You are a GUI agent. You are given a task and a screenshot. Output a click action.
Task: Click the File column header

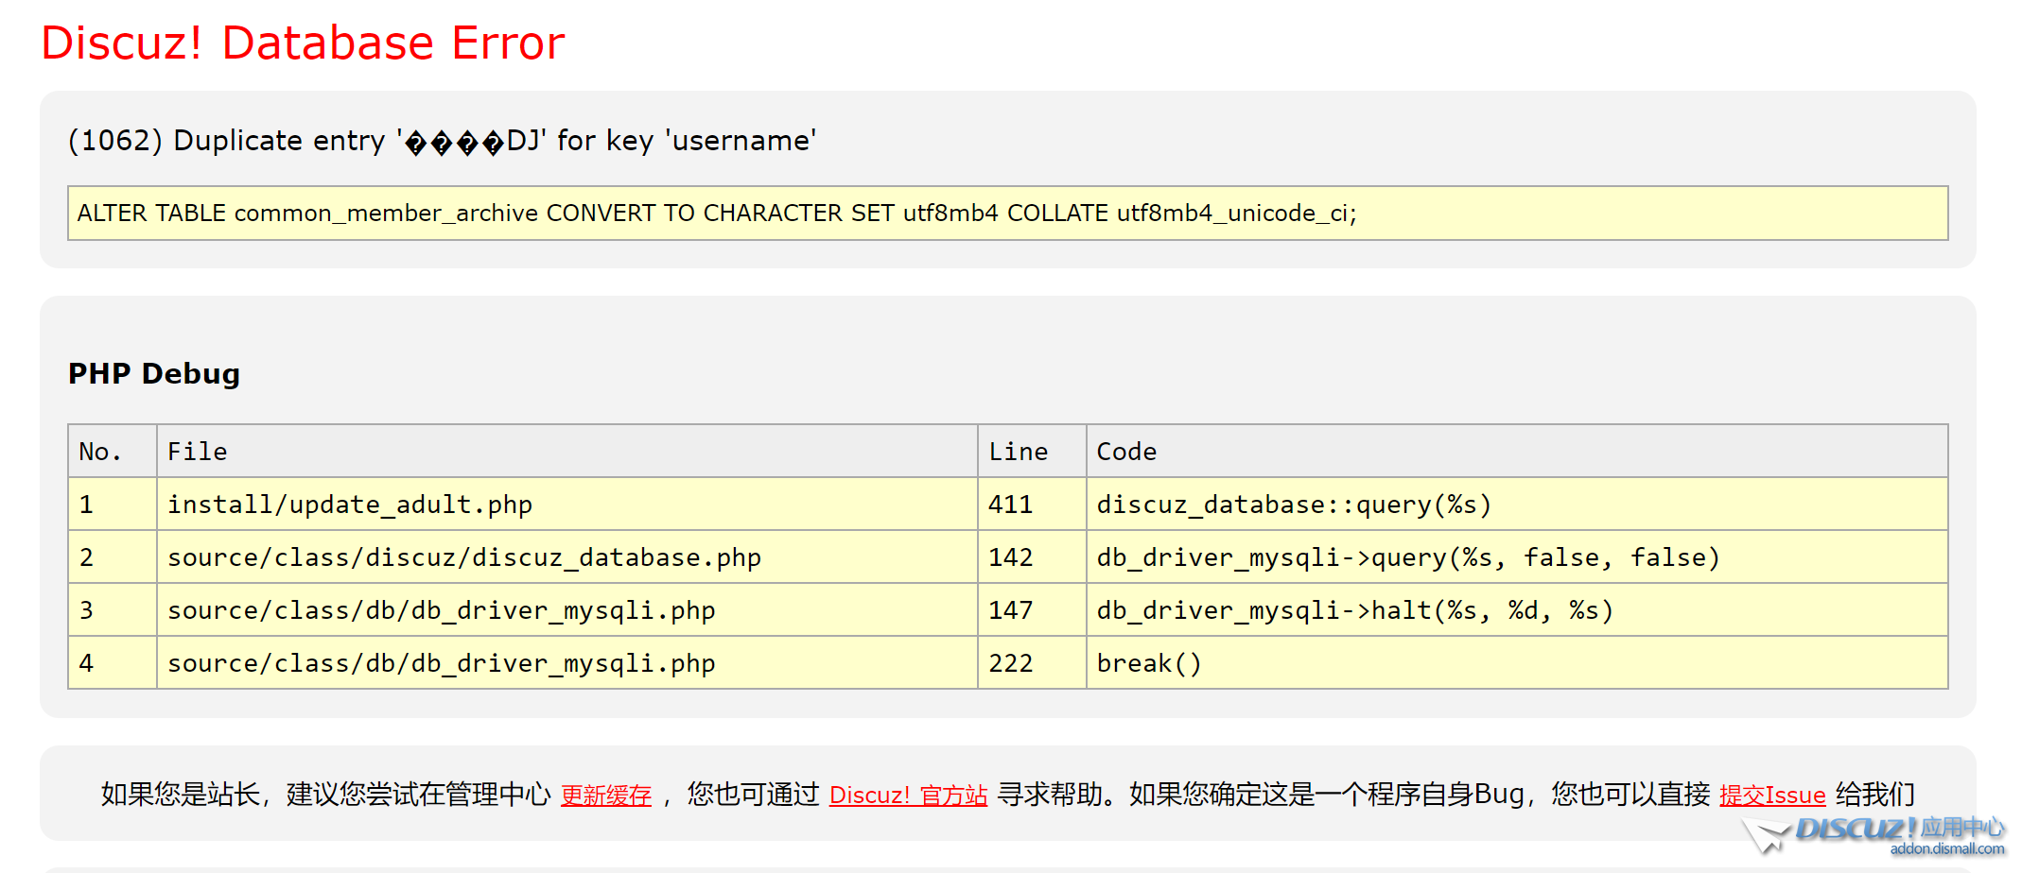(x=198, y=452)
